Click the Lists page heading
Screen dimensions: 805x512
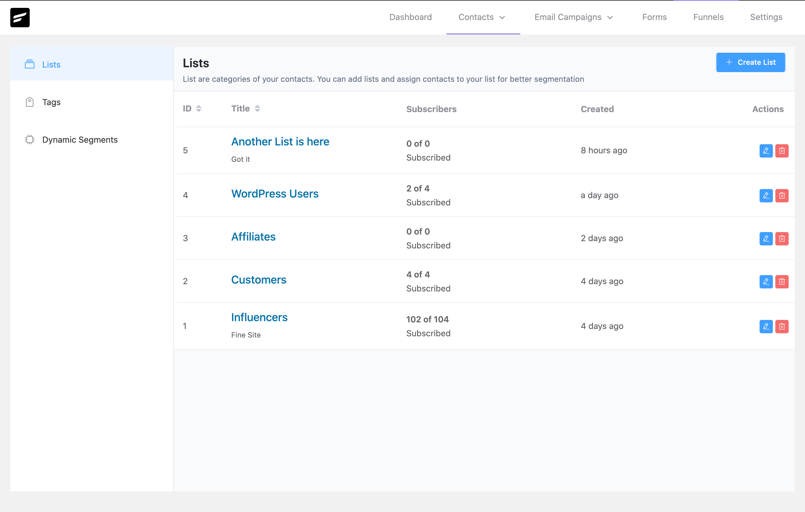[x=196, y=63]
